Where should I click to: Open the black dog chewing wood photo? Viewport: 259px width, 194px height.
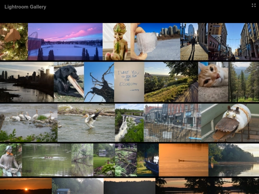(69, 82)
